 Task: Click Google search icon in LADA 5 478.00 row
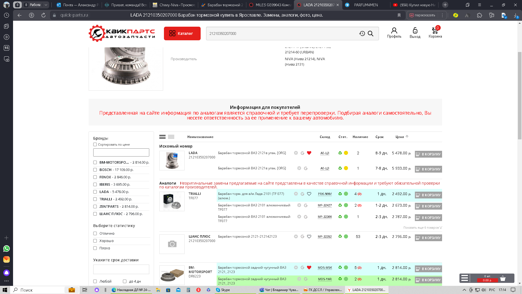[302, 153]
